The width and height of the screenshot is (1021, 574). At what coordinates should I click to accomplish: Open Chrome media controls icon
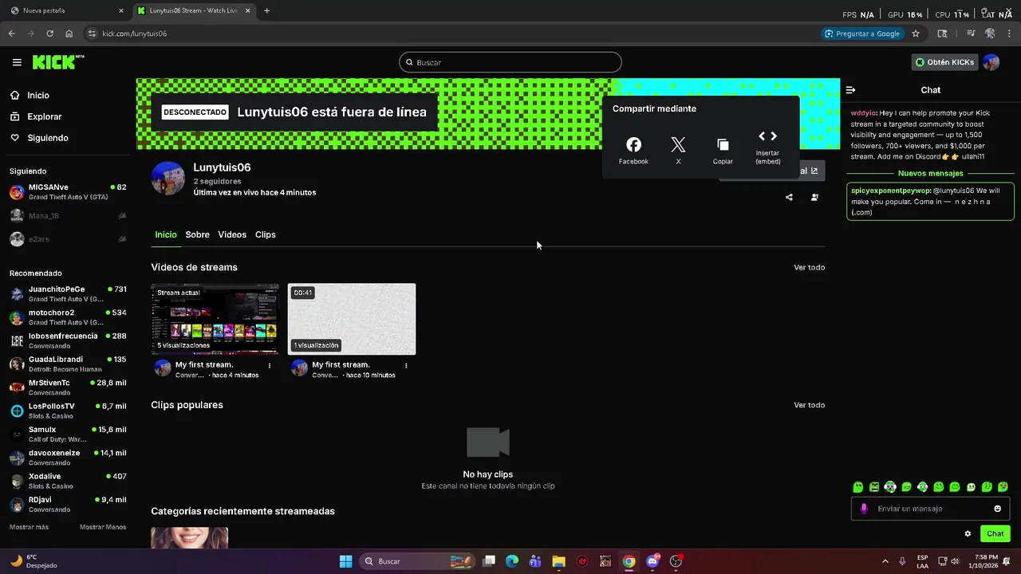pos(971,33)
